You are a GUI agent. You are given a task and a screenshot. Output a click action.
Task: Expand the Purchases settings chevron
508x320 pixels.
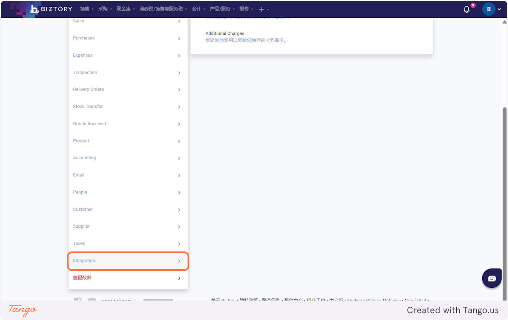179,39
